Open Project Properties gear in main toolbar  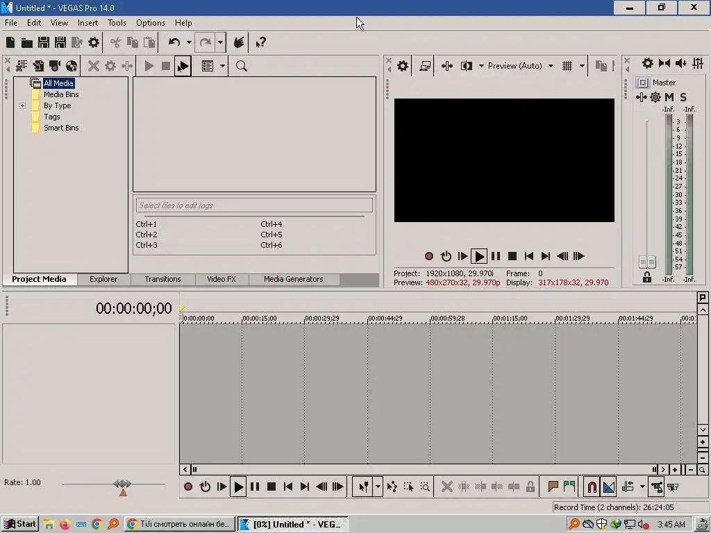point(94,42)
